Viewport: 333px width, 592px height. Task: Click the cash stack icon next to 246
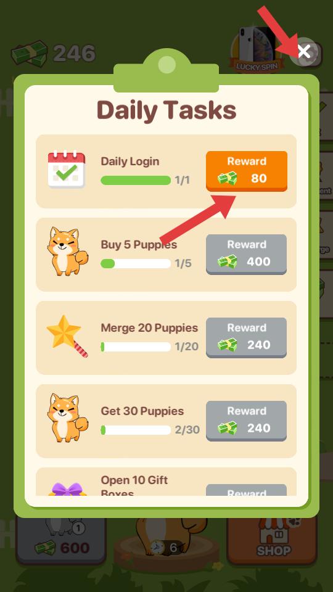tap(30, 54)
